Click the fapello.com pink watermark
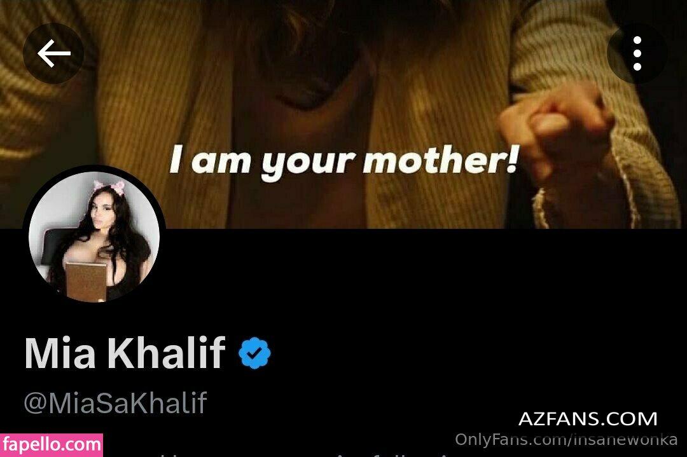This screenshot has height=457, width=687. [x=52, y=445]
